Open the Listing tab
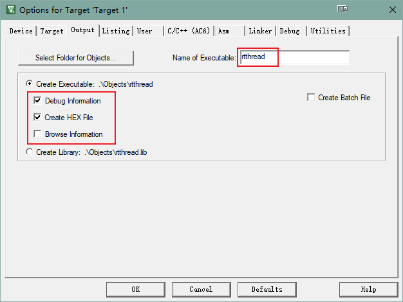Viewport: 403px width, 302px height. click(x=116, y=31)
